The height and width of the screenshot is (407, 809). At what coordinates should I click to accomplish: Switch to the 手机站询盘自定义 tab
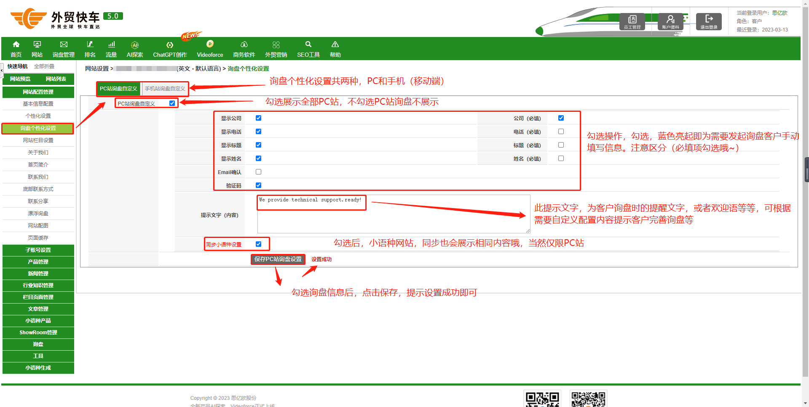[x=165, y=89]
